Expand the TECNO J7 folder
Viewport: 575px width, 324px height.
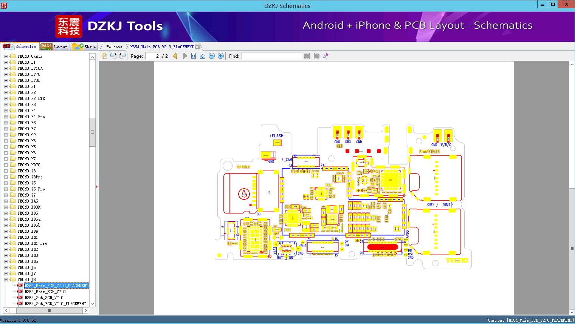(6, 273)
